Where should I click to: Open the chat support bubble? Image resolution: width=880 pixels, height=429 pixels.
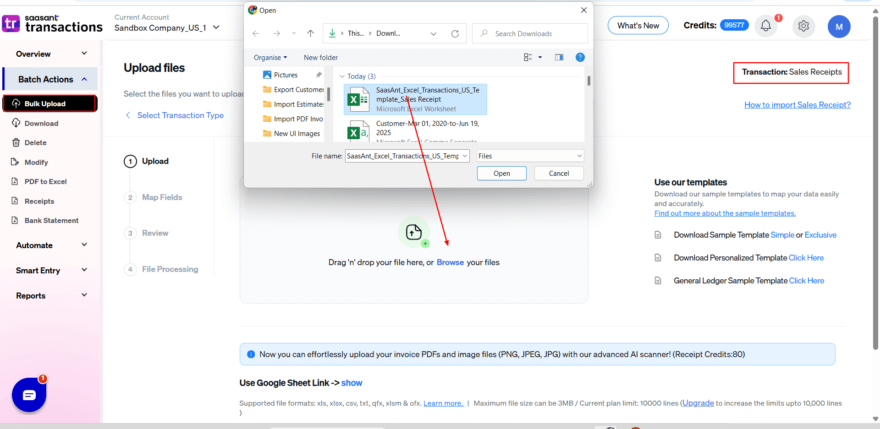pos(29,395)
